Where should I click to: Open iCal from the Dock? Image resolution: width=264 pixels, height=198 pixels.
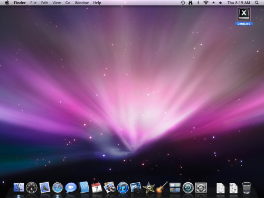97,187
